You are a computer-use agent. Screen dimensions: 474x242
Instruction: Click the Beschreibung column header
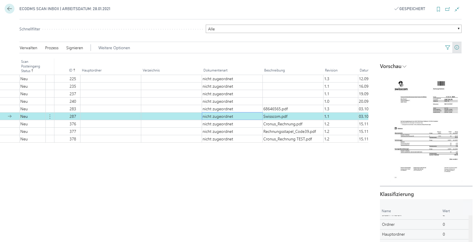click(274, 70)
